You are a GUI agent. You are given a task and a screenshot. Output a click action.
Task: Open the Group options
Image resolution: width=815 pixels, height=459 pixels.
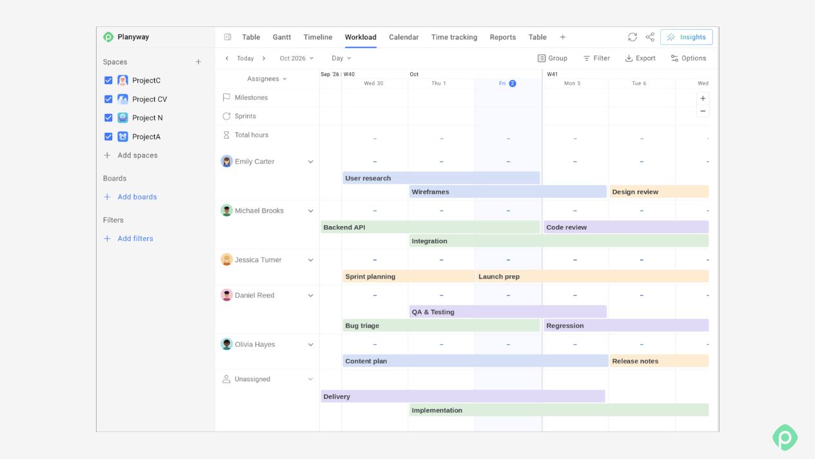click(553, 58)
